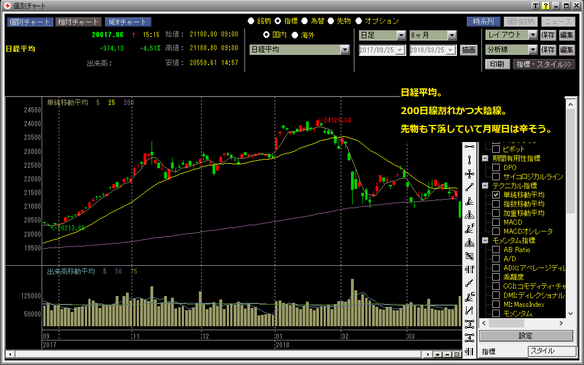Select the vertical line drawing tool

(469, 160)
